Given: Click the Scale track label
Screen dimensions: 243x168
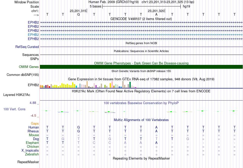Looking at the screenshot, I should point(35,6).
